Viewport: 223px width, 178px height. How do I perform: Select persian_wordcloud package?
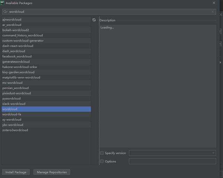click(x=46, y=88)
